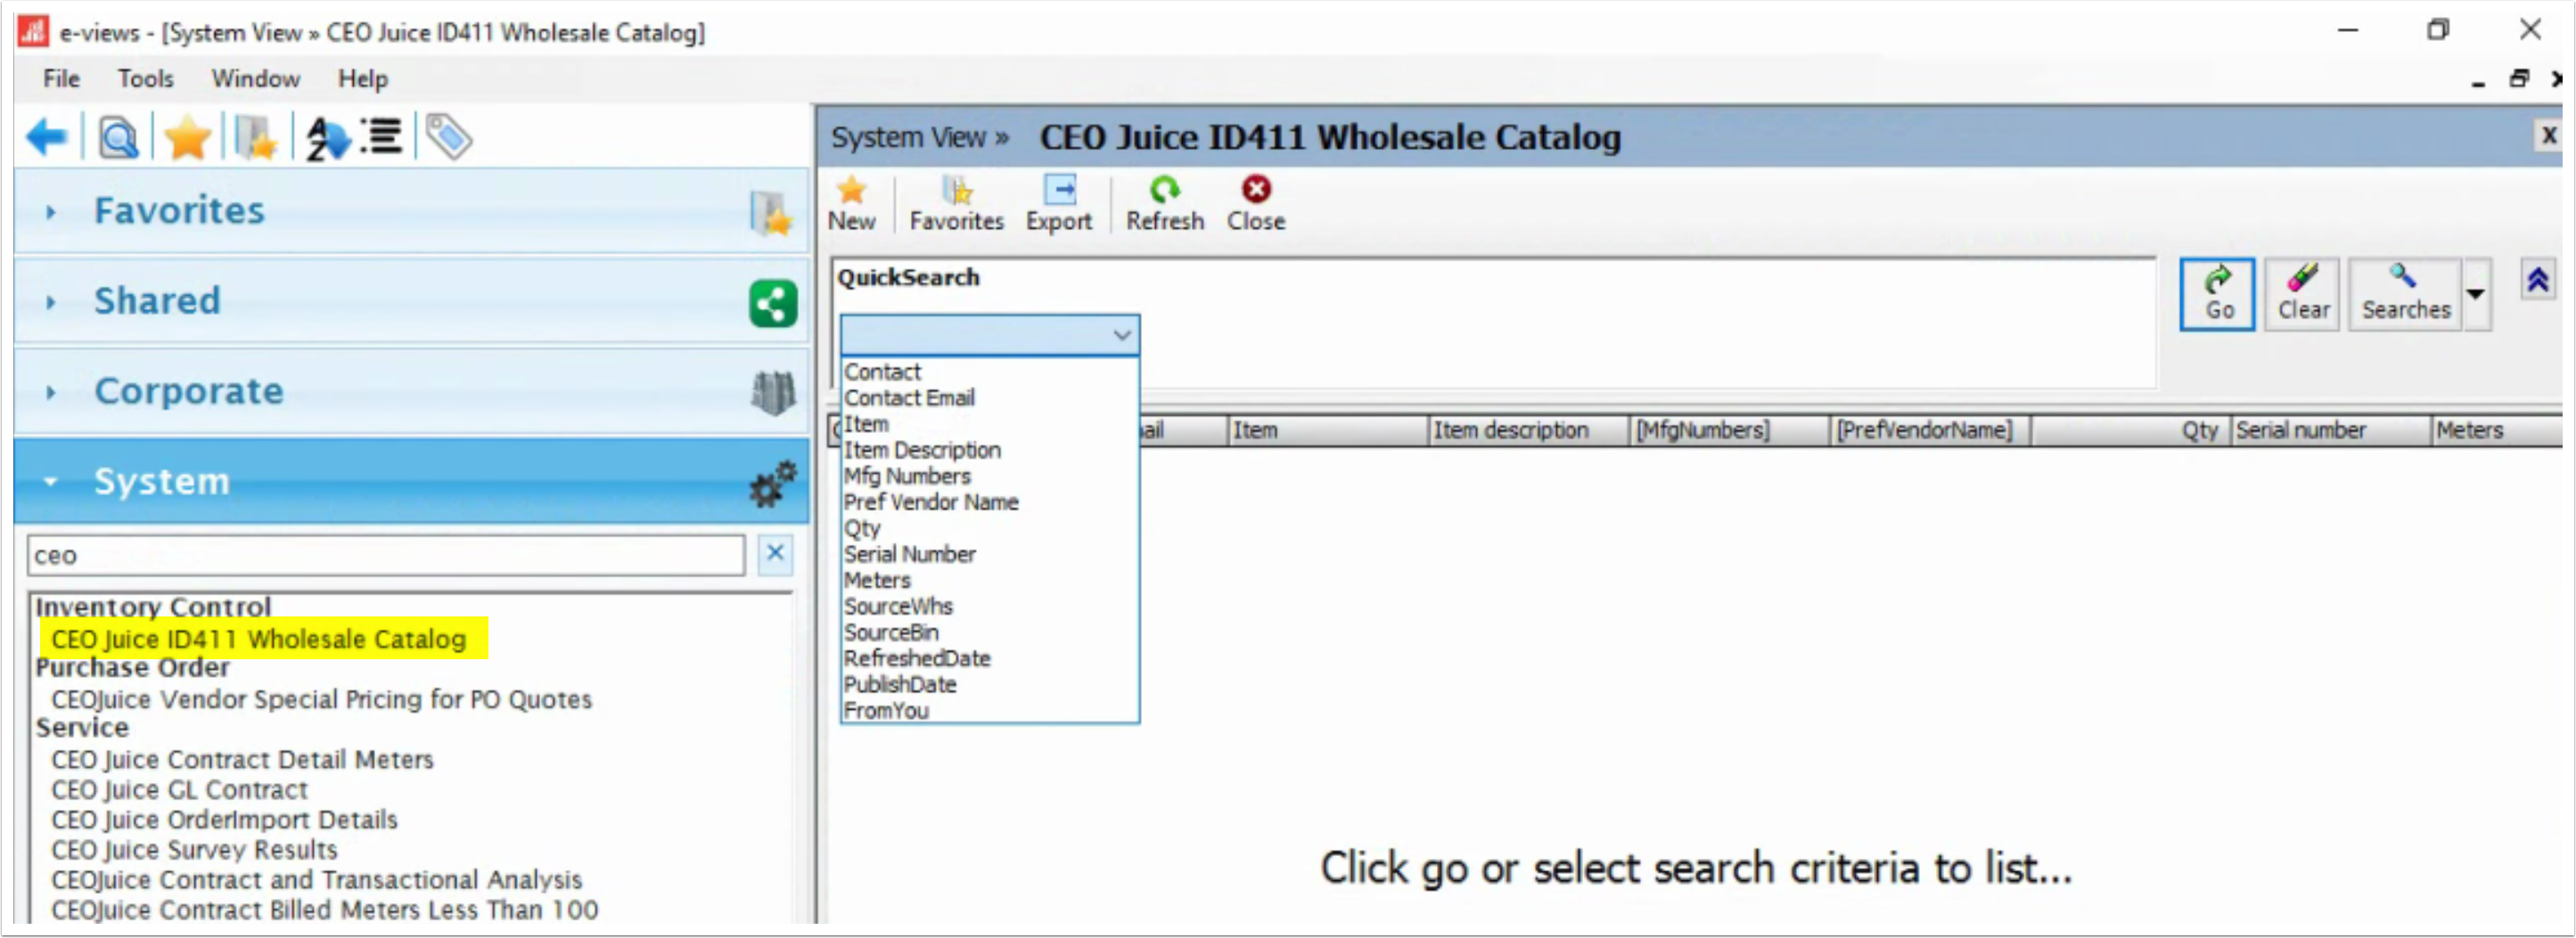Open CEO Juice GL Contract
This screenshot has height=938, width=2576.
point(179,789)
